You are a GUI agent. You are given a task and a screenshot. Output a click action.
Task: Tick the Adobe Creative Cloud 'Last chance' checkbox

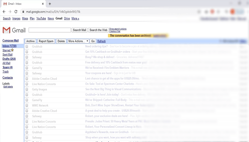(27, 78)
